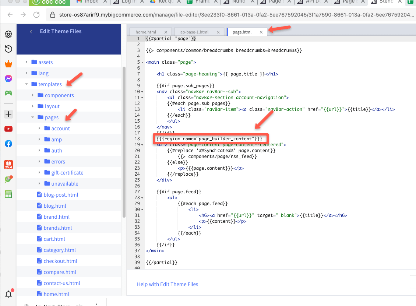This screenshot has width=416, height=306.
Task: Collapse the pages folder
Action: click(33, 117)
